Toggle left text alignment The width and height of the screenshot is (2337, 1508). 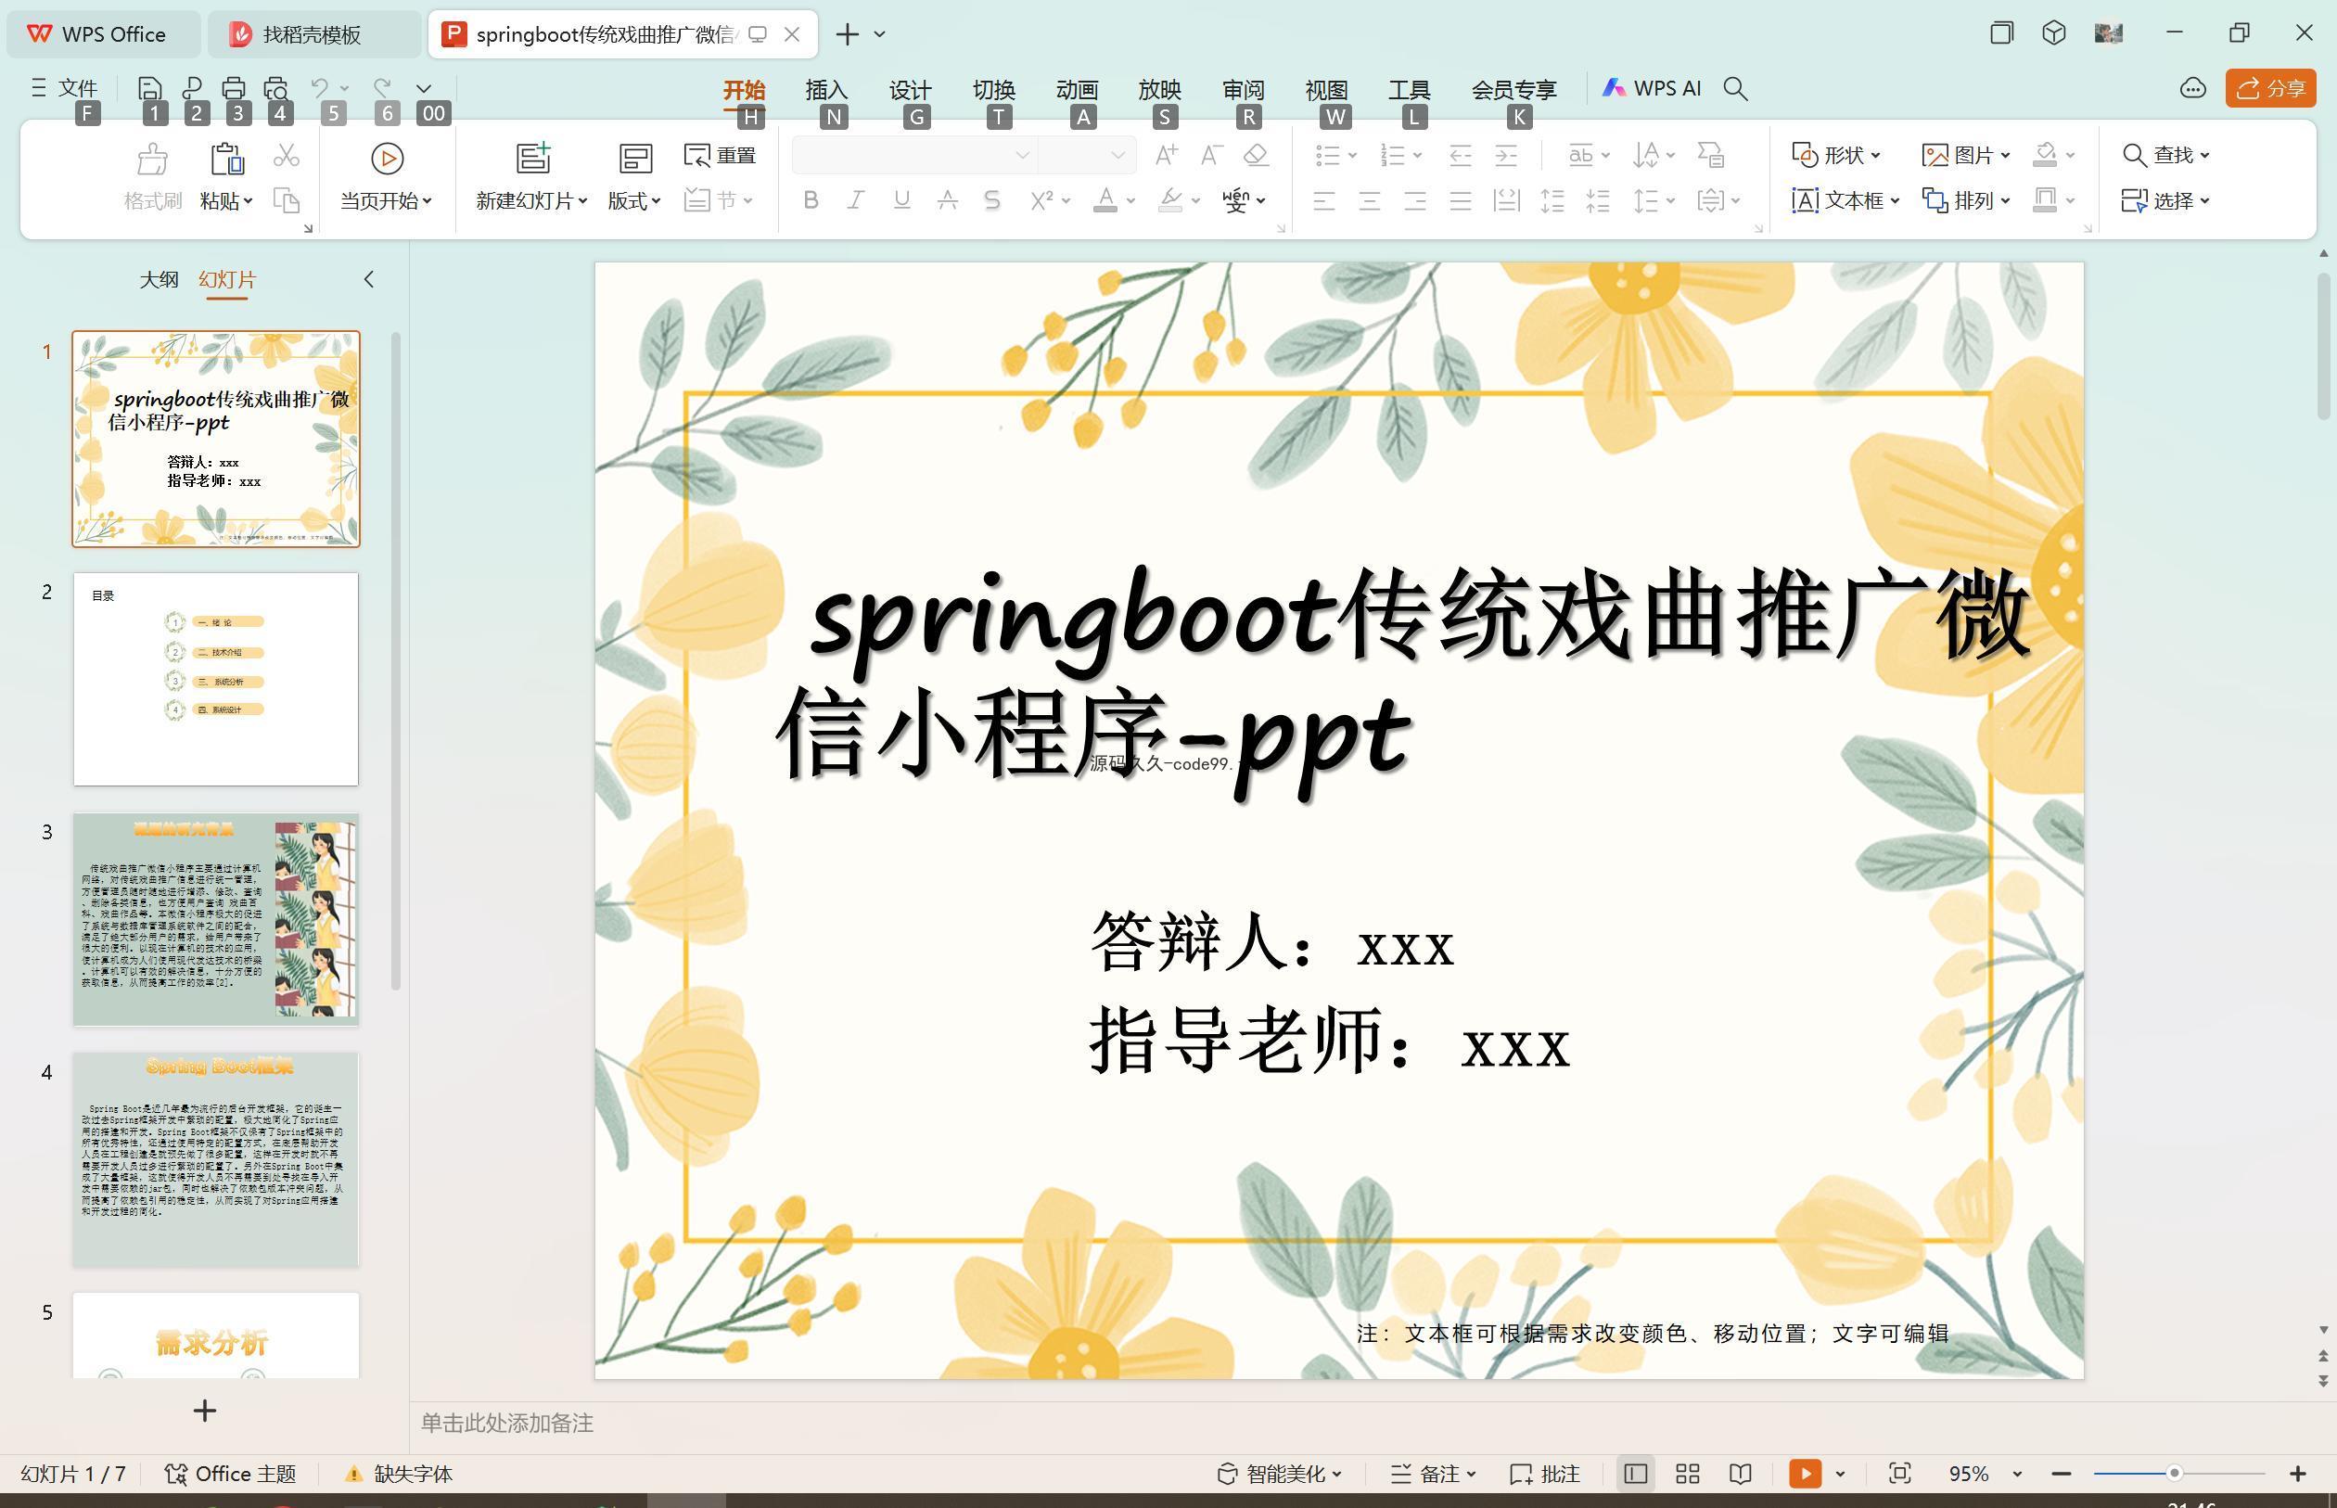tap(1323, 200)
